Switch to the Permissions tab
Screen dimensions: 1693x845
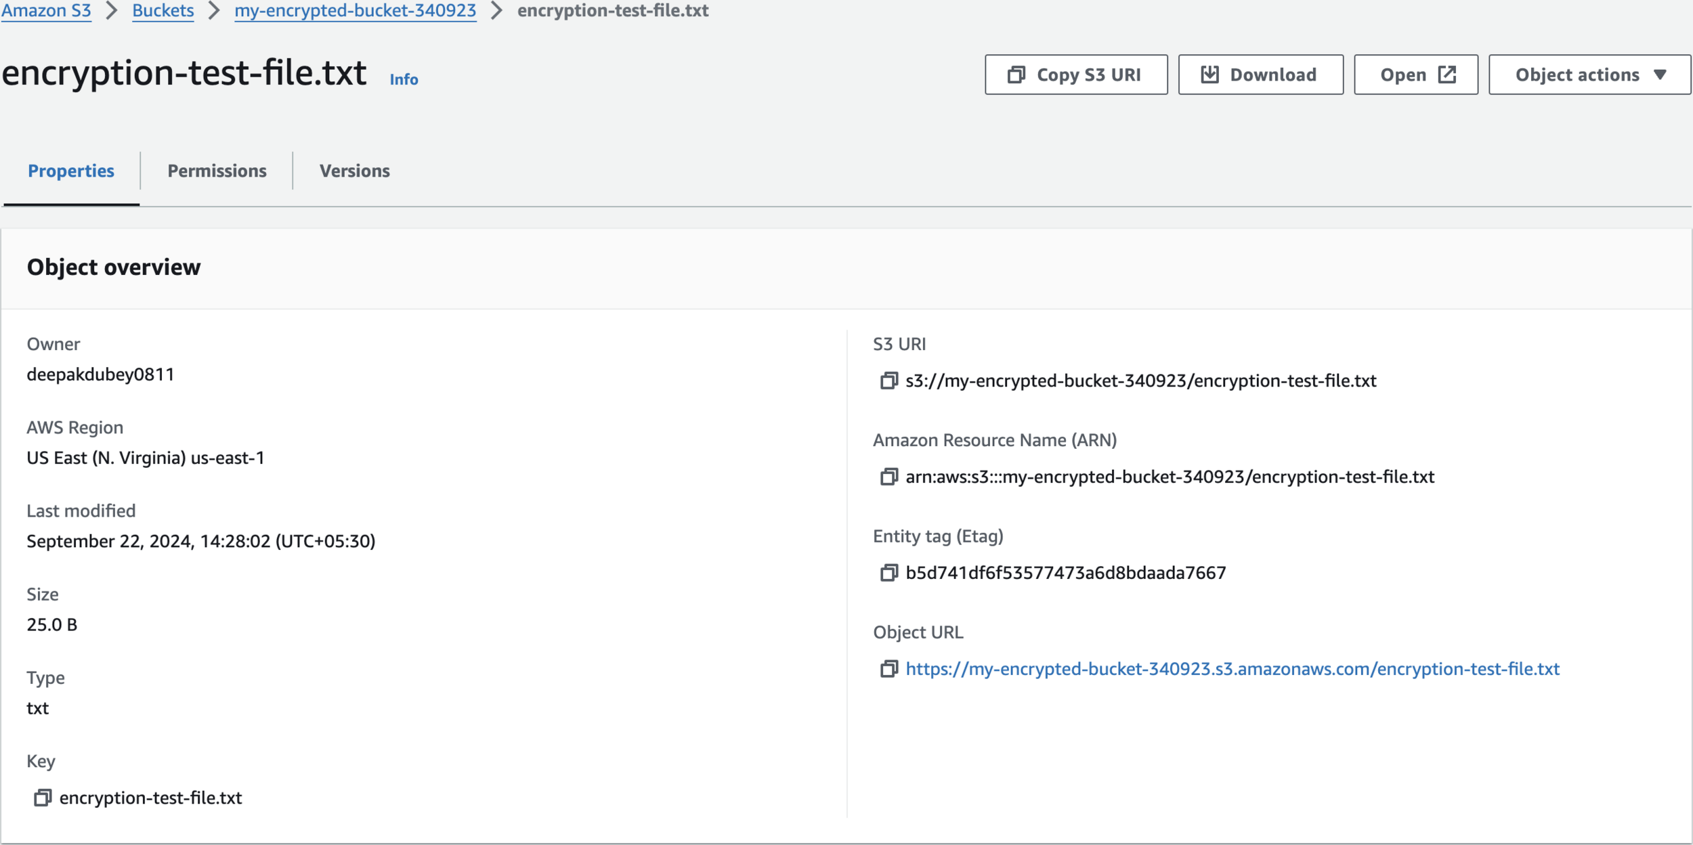[217, 171]
